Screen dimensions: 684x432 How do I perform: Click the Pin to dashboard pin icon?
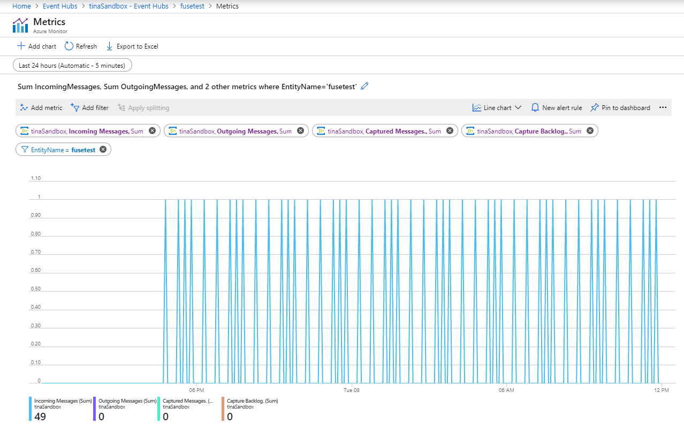(594, 107)
